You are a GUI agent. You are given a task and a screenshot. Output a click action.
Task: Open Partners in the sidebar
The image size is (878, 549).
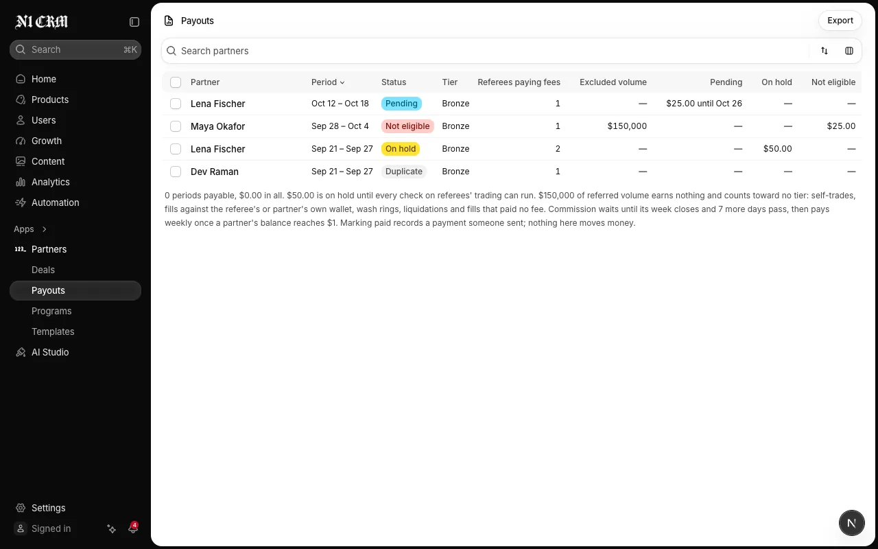75,249
